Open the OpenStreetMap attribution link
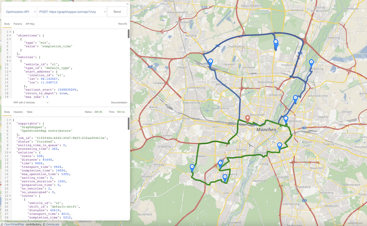Image resolution: width=367 pixels, height=226 pixels. 14,225
